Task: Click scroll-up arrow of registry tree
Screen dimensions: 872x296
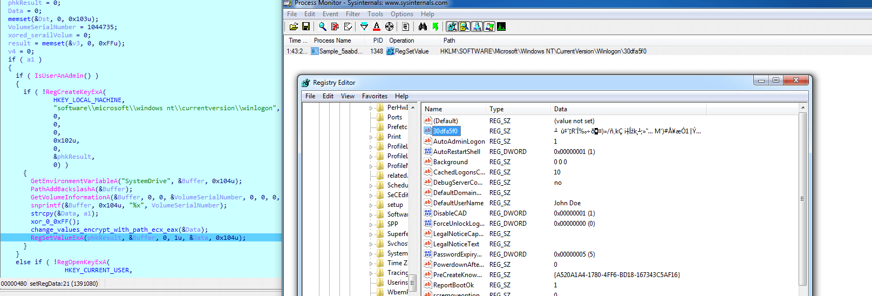Action: pyautogui.click(x=413, y=107)
